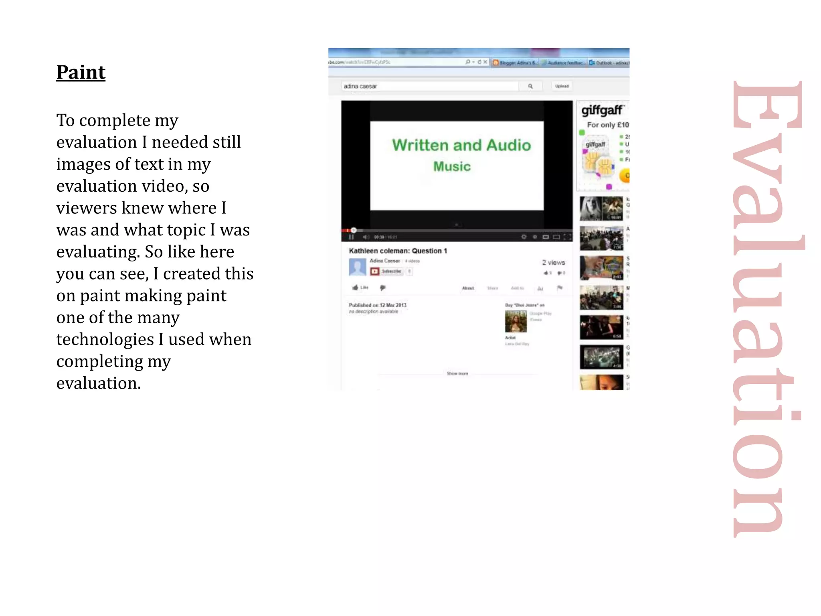
Task: Switch to the Audience feedback tab
Action: pyautogui.click(x=564, y=63)
